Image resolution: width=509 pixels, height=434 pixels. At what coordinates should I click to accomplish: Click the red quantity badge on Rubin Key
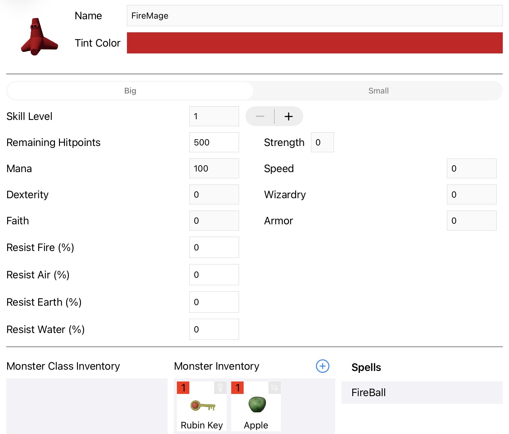point(183,388)
